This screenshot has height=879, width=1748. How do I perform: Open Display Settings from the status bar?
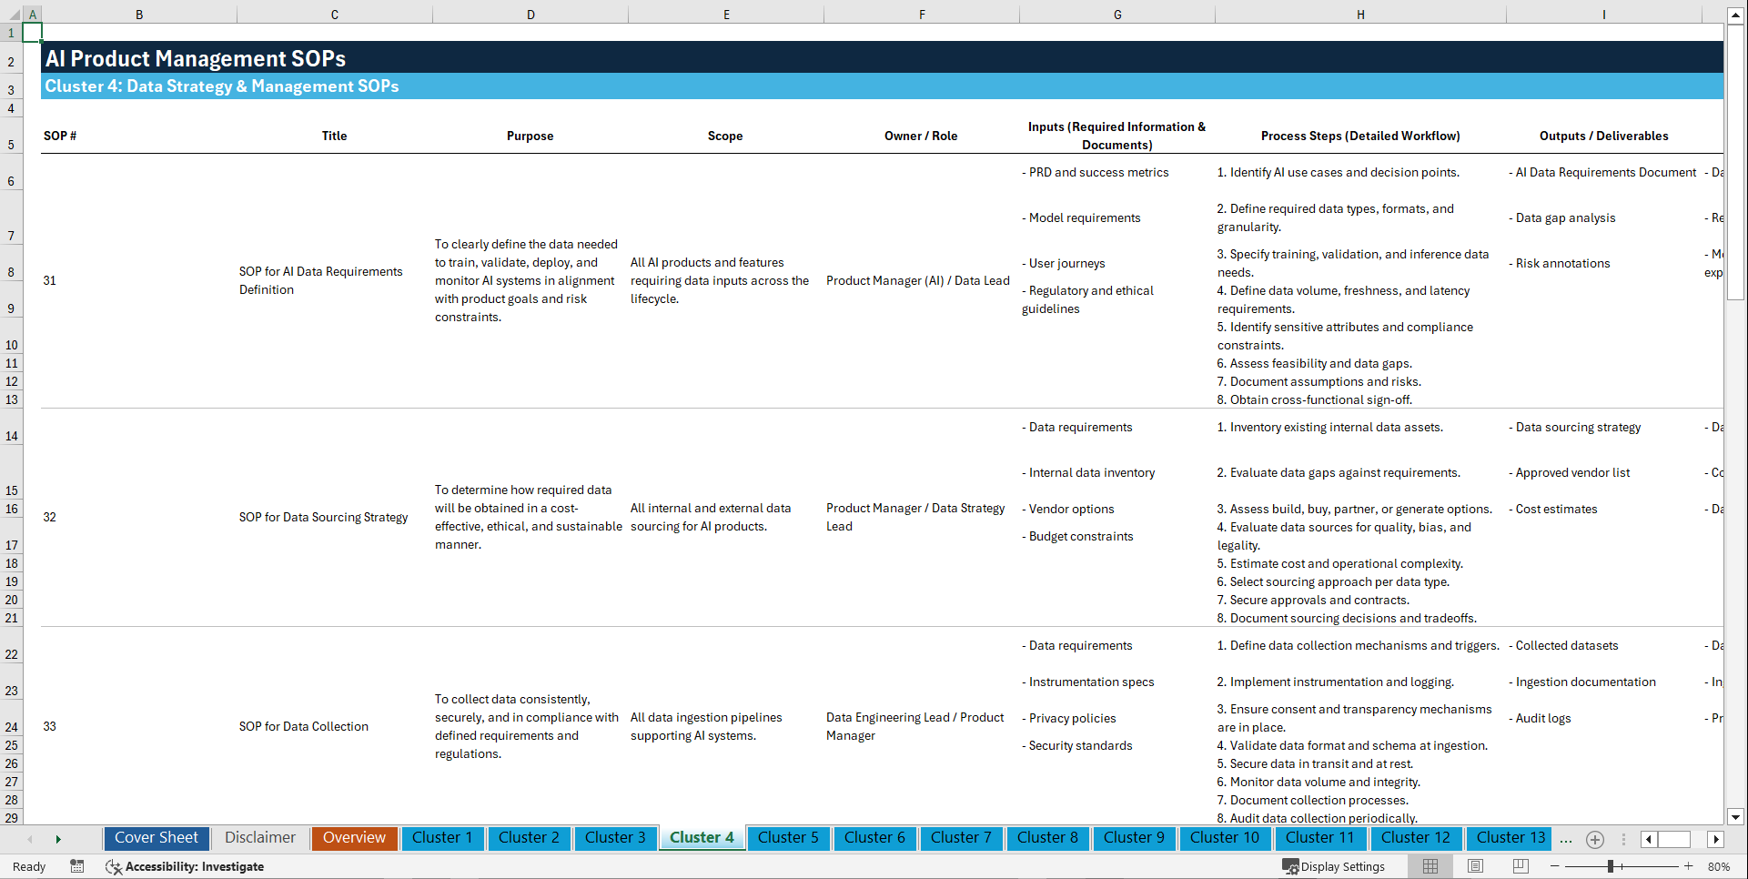[1335, 866]
